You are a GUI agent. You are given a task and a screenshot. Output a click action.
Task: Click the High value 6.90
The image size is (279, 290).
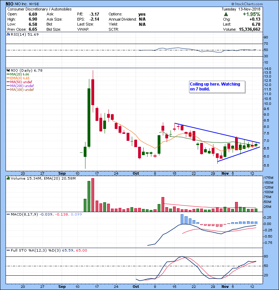(33, 19)
